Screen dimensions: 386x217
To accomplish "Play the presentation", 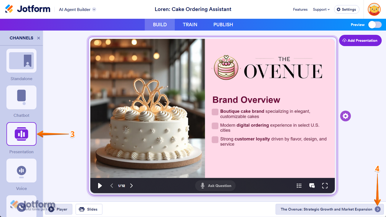I will click(100, 186).
